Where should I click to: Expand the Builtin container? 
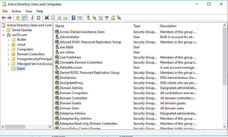pyautogui.click(x=8, y=40)
